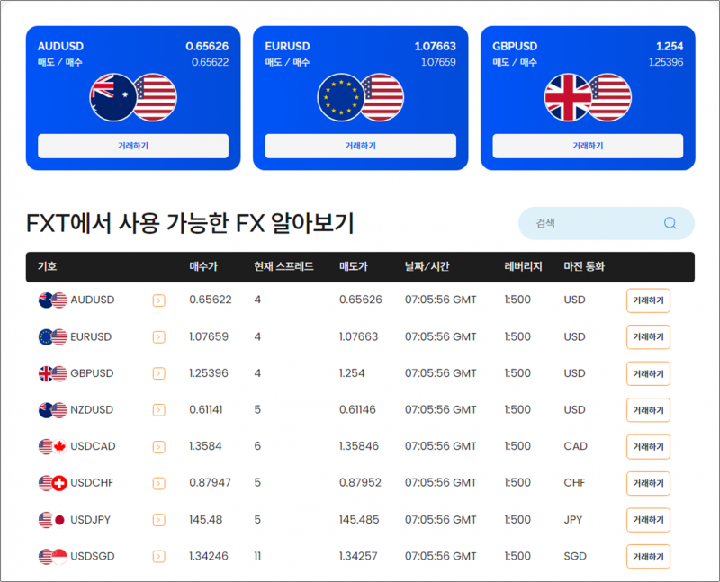Click the AUDUSD flag pair icon in table
The image size is (720, 582).
(53, 300)
